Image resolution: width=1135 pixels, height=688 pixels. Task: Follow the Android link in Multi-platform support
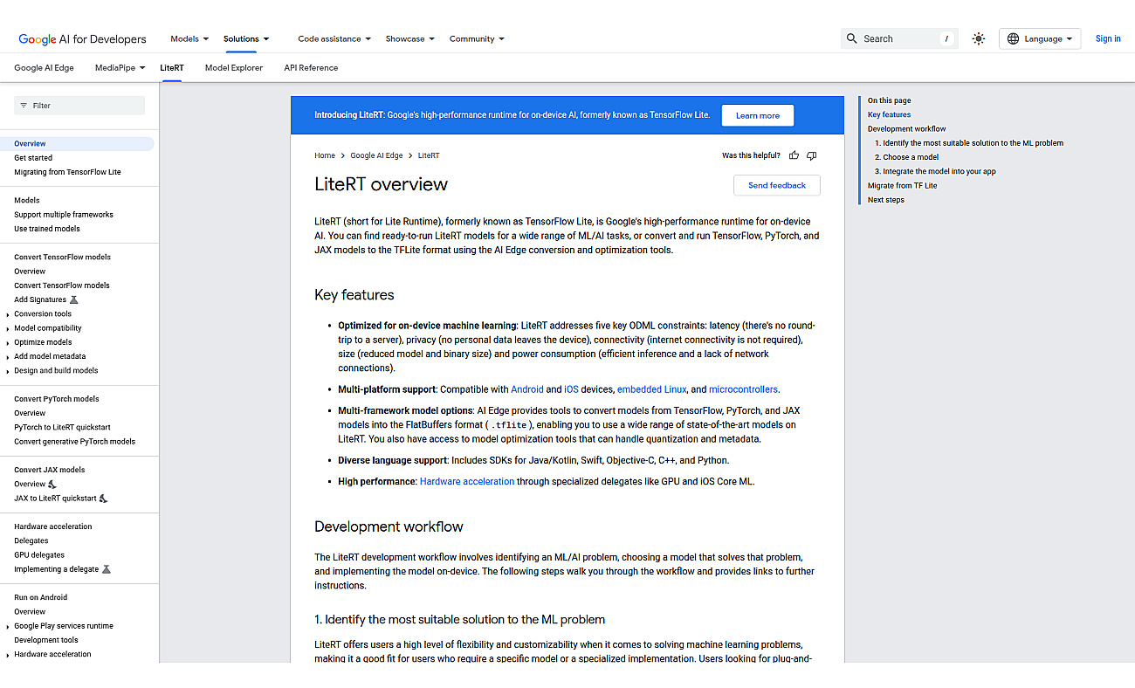tap(527, 389)
